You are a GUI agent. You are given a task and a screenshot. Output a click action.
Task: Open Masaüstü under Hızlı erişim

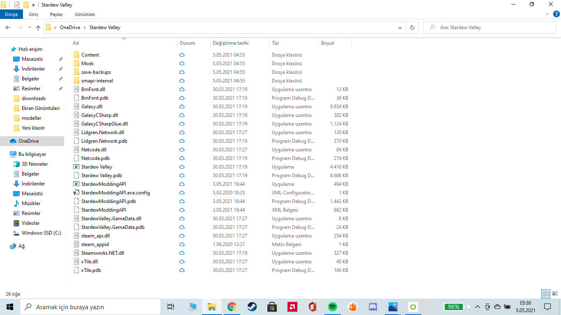point(32,59)
